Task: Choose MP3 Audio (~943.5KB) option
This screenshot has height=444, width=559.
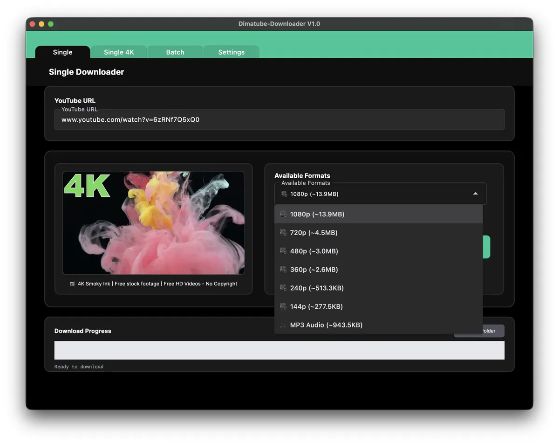Action: pos(379,325)
